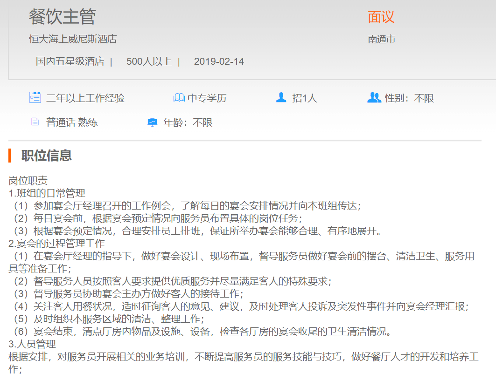Click the 500人以上 company size text
Image resolution: width=496 pixels, height=380 pixels.
pos(149,61)
